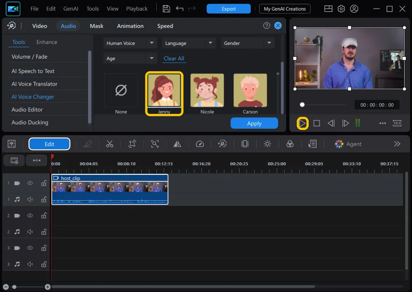Click the Export button
Screen dimensions: 412x292
[229, 9]
